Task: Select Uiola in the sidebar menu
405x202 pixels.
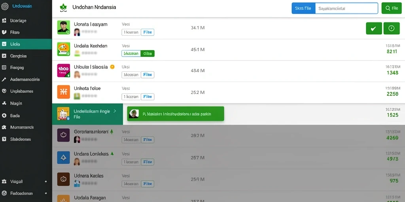Action: 26,44
